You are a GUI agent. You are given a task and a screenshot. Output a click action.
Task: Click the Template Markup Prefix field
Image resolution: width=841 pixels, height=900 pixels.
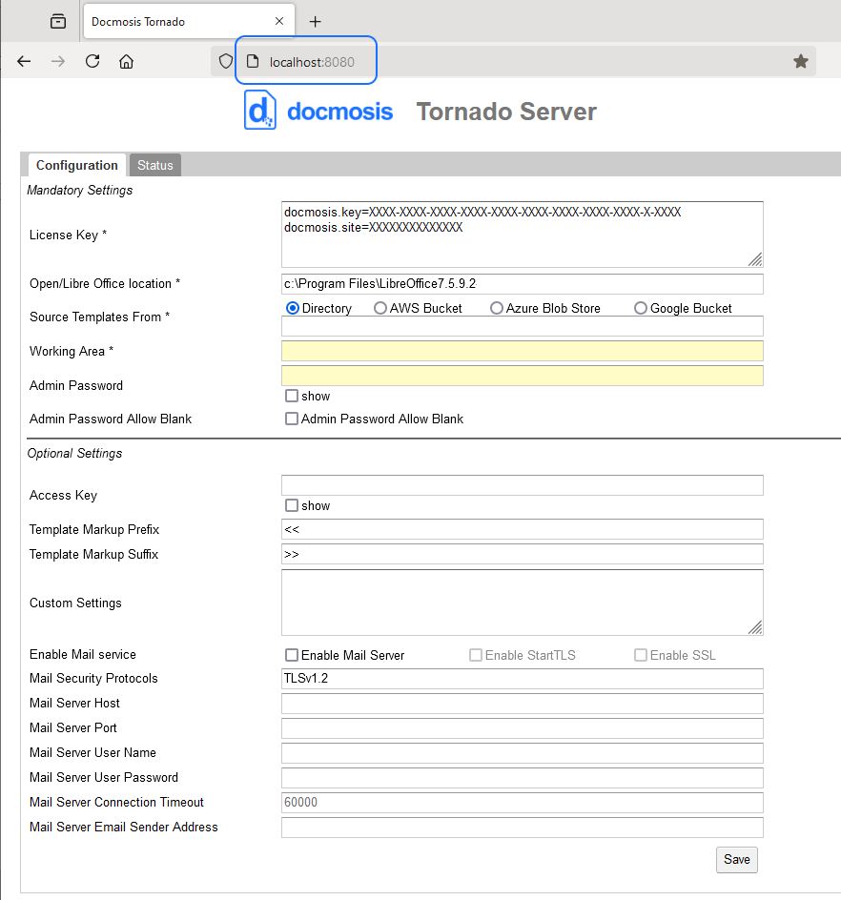(522, 529)
